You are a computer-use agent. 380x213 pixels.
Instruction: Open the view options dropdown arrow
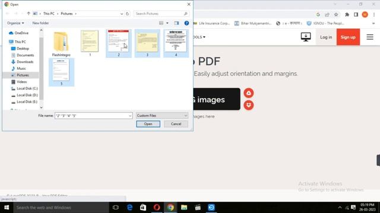click(x=167, y=23)
